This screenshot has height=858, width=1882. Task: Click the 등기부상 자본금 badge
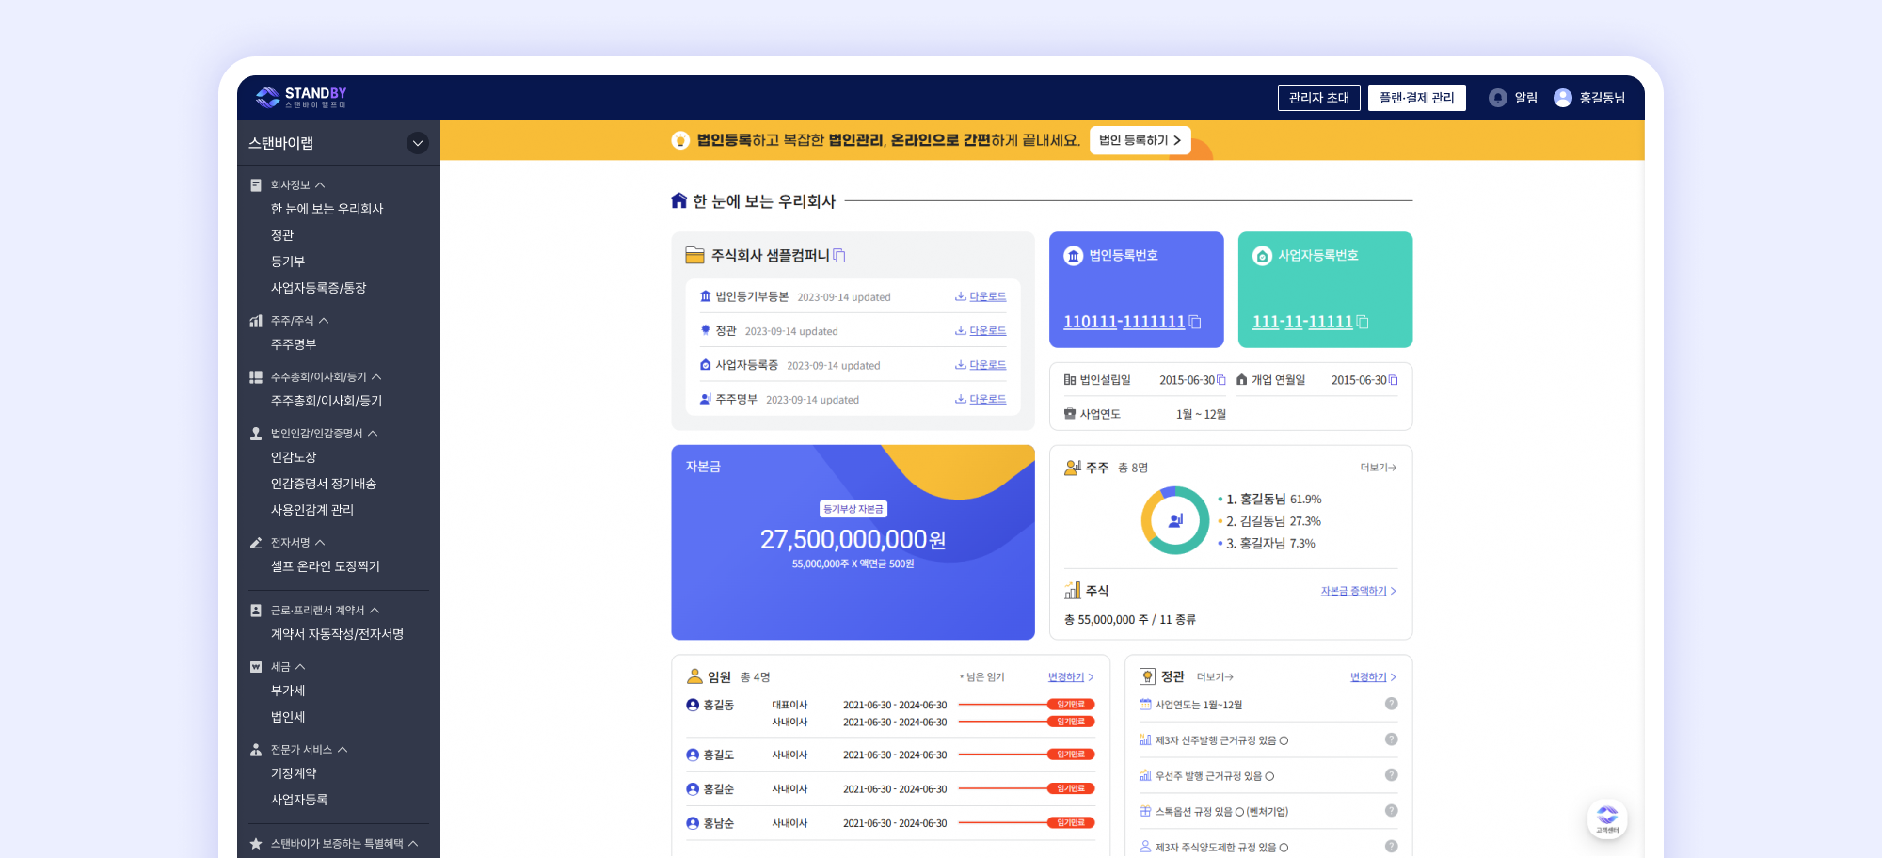[x=853, y=509]
